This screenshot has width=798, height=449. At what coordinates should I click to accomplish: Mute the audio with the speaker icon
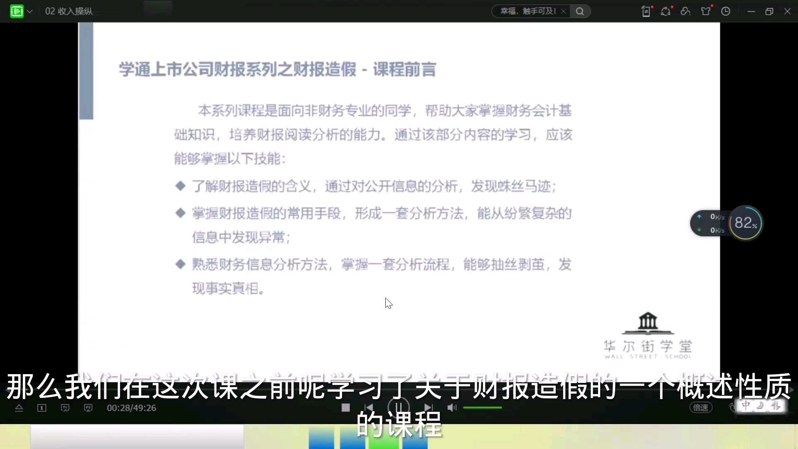[x=452, y=408]
